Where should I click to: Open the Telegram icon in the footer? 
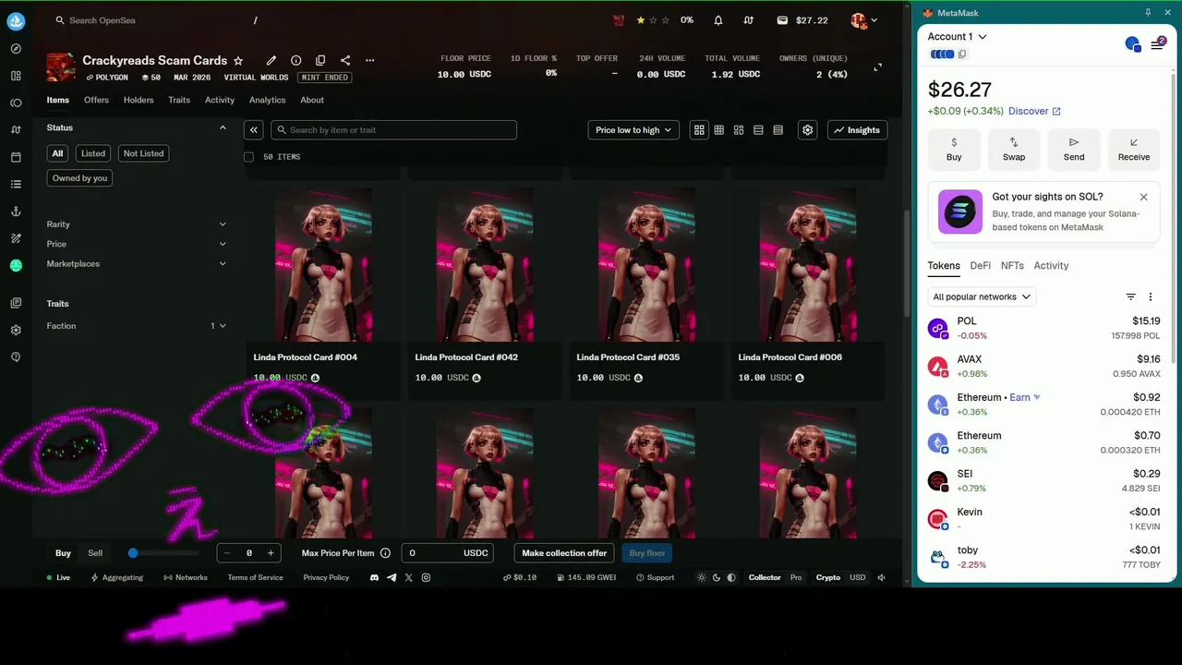392,577
